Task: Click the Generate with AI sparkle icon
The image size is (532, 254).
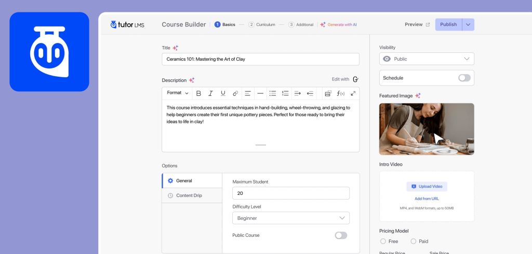Action: pos(323,25)
